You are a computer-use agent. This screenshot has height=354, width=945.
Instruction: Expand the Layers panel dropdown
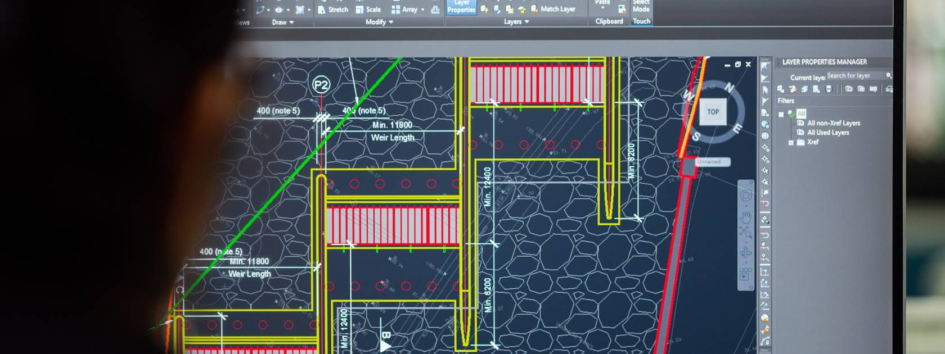[516, 21]
